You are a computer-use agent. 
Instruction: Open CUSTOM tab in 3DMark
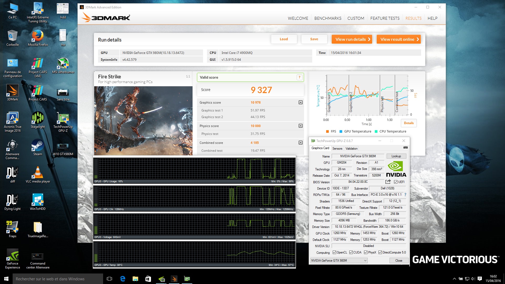[356, 18]
